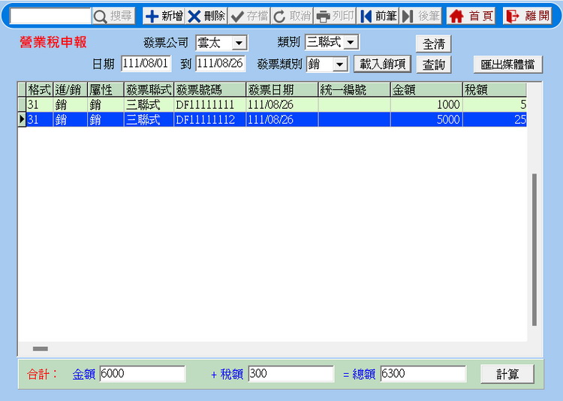The height and width of the screenshot is (401, 563).
Task: Click the 列印 printer icon
Action: tap(324, 17)
